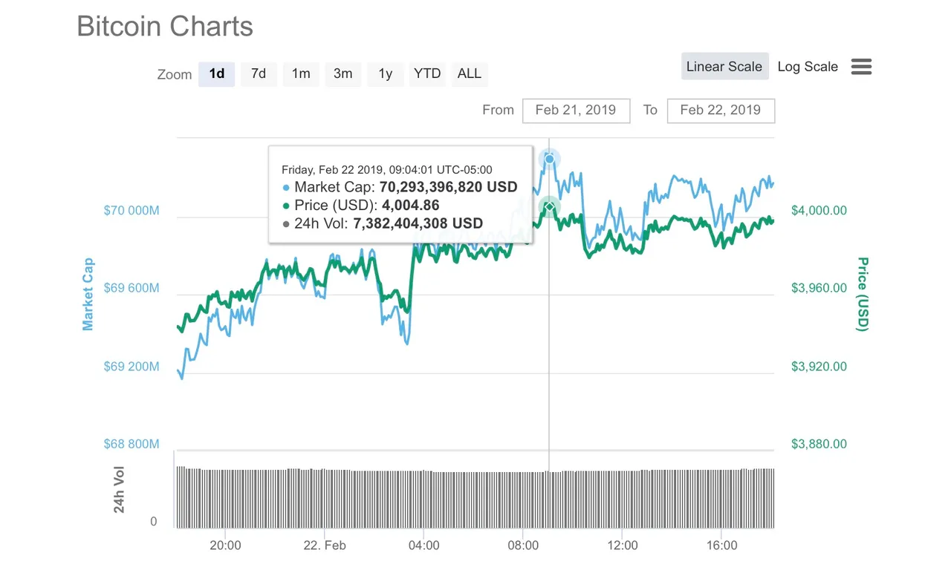The height and width of the screenshot is (570, 951).
Task: Click the $70 000M axis label
Action: [132, 211]
